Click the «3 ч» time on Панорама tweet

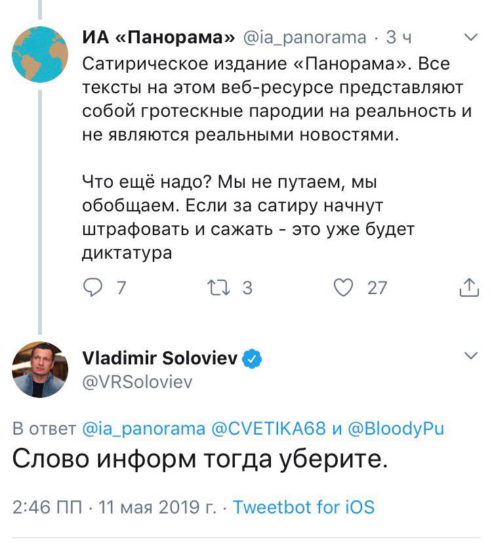pyautogui.click(x=398, y=38)
